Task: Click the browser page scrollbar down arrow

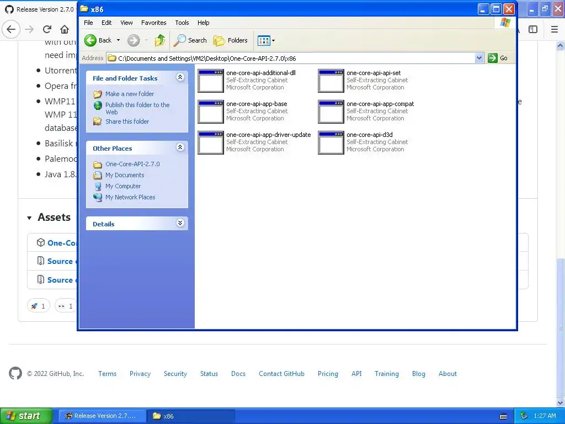Action: 561,402
